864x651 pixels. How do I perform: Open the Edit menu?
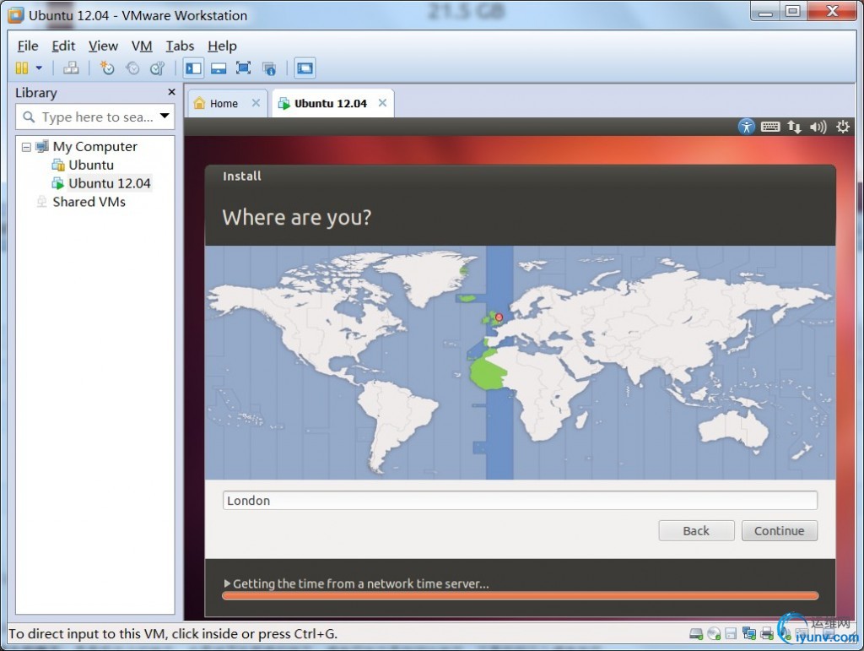pos(63,46)
